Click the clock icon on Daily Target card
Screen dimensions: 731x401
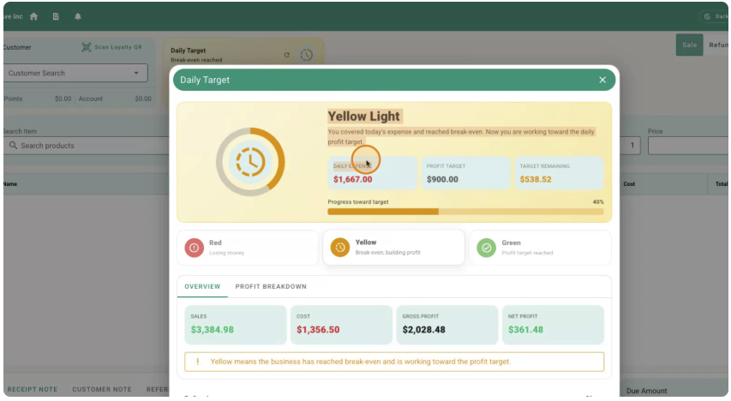306,55
